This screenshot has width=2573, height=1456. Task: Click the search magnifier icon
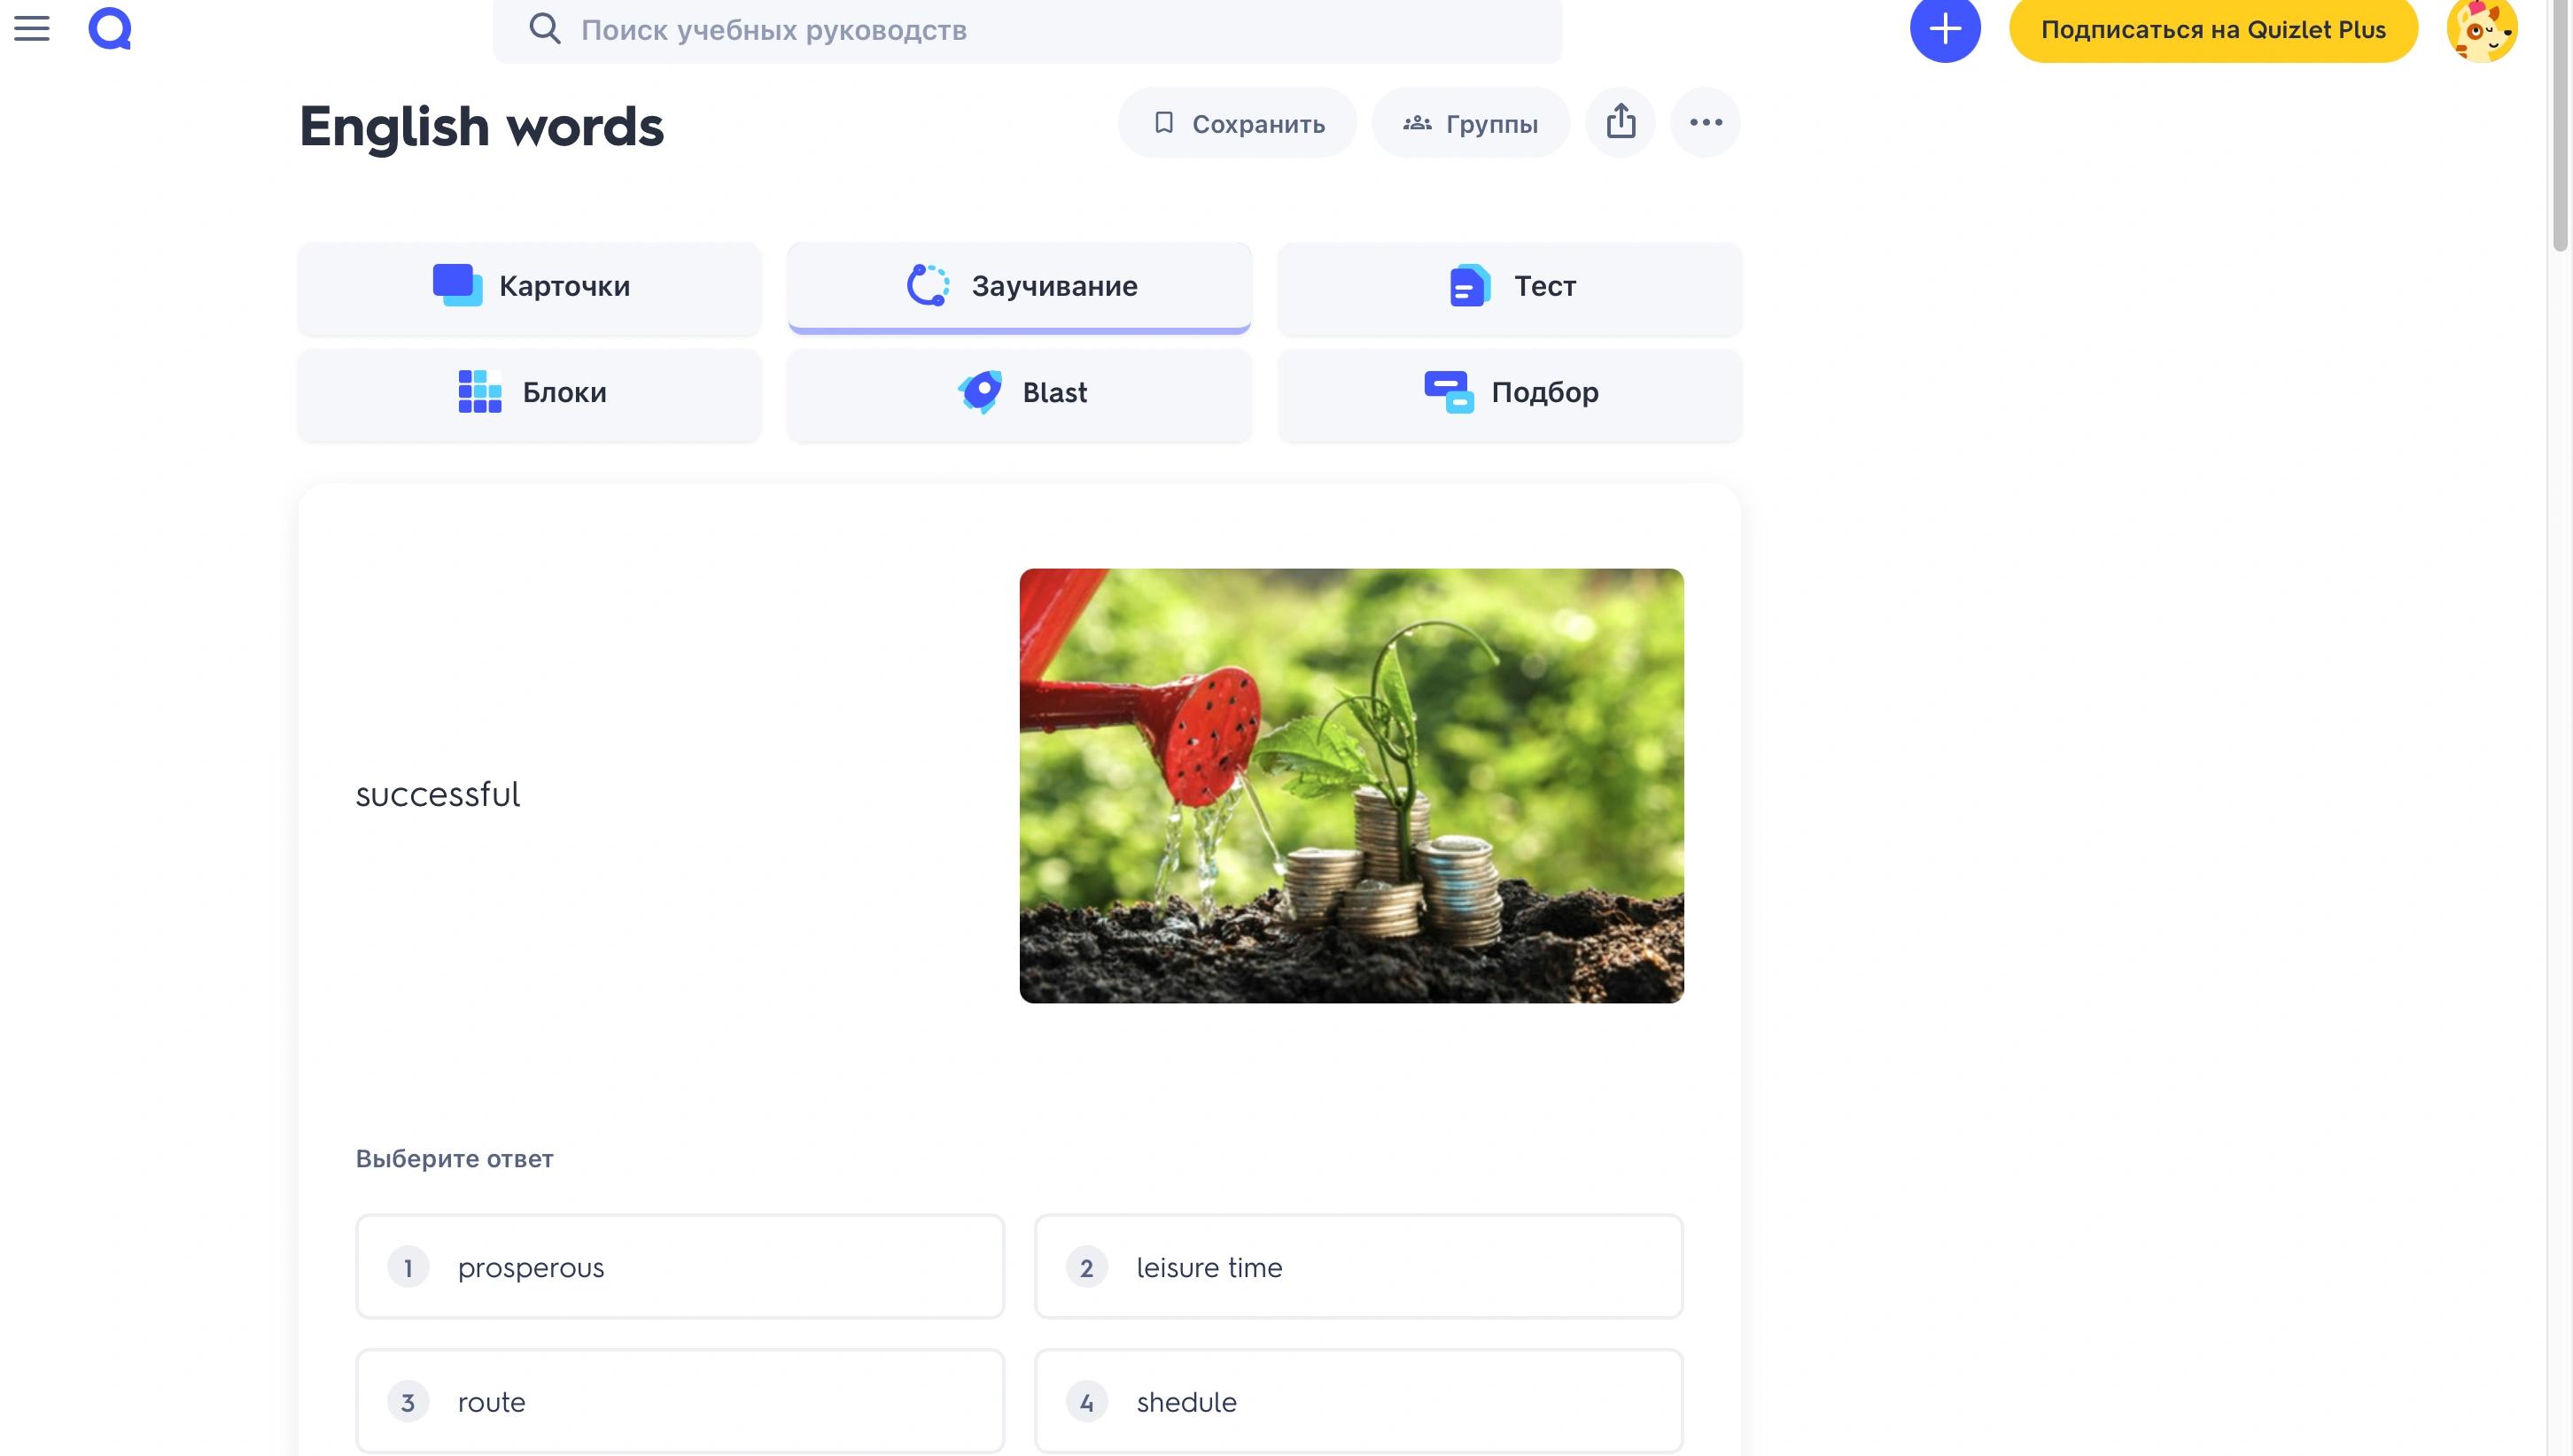coord(544,29)
